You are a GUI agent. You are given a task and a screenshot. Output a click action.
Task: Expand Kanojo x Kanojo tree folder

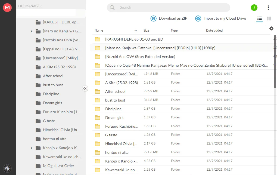tap(31, 148)
